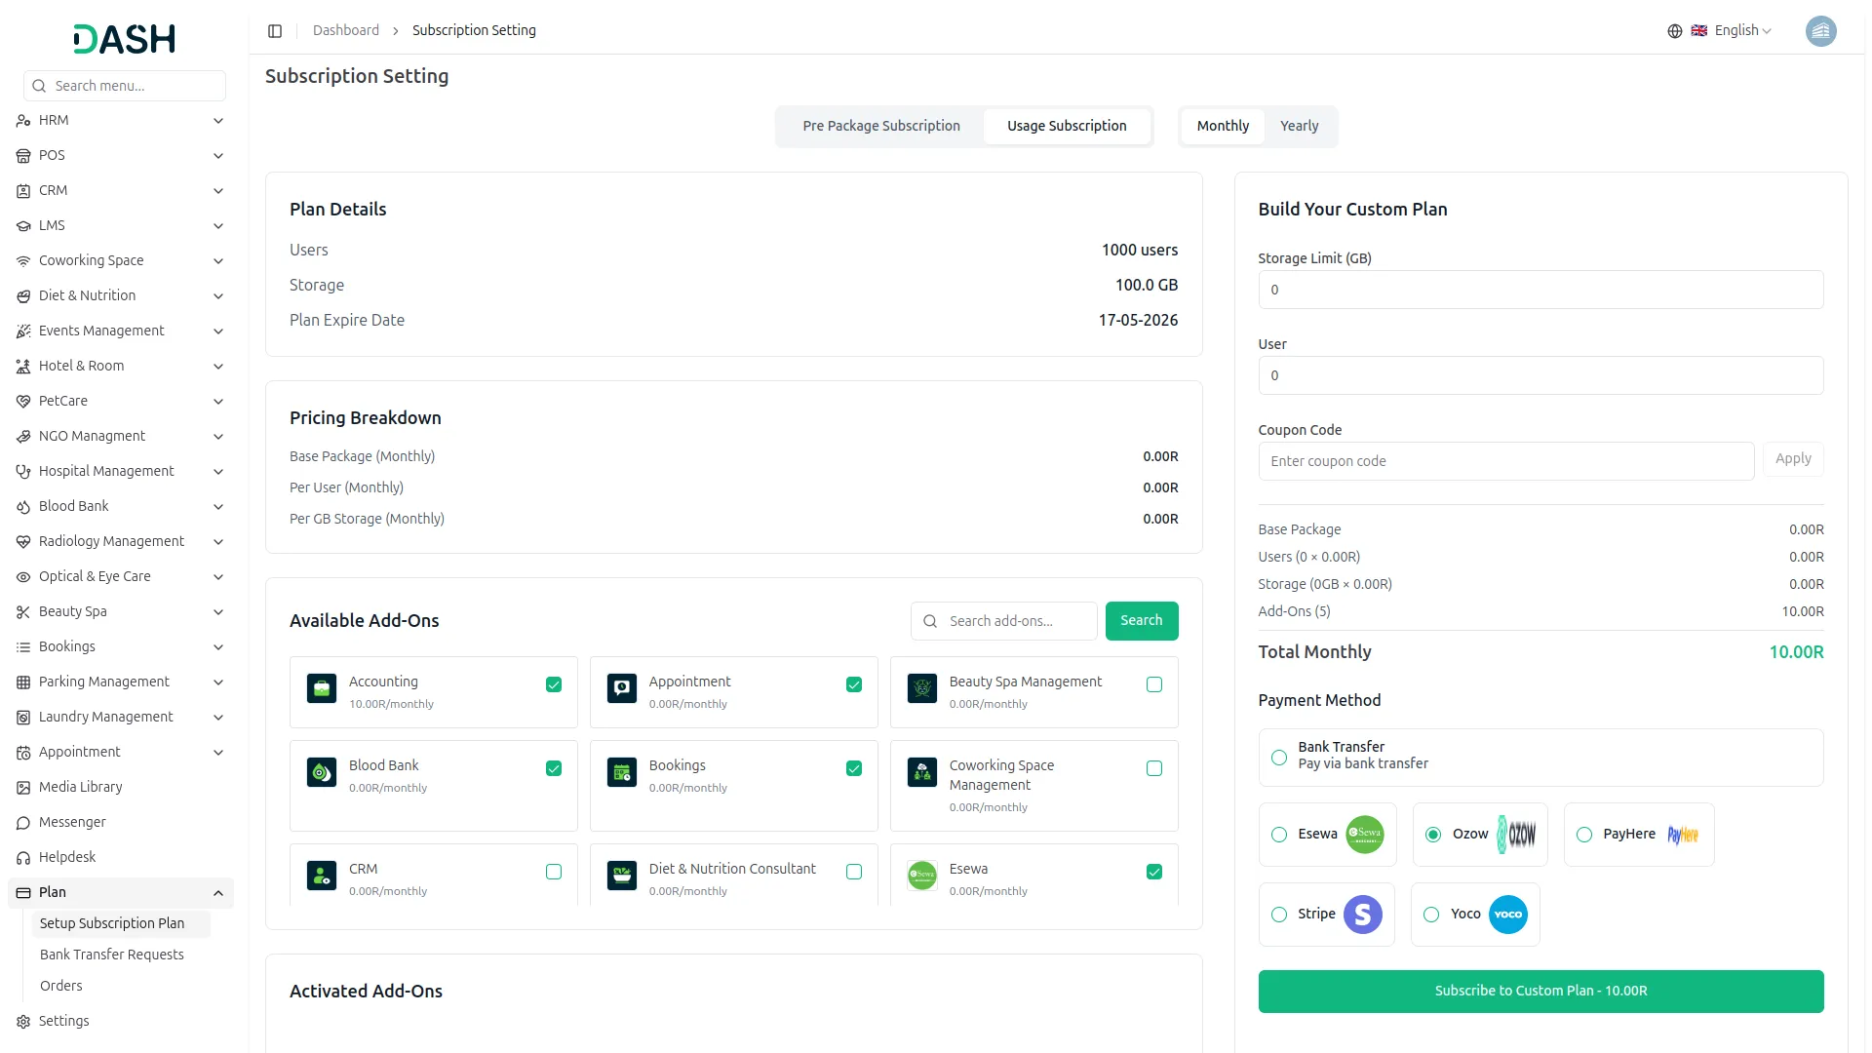Screen dimensions: 1872x1053
Task: Toggle the sidebar panel icon
Action: tap(275, 30)
